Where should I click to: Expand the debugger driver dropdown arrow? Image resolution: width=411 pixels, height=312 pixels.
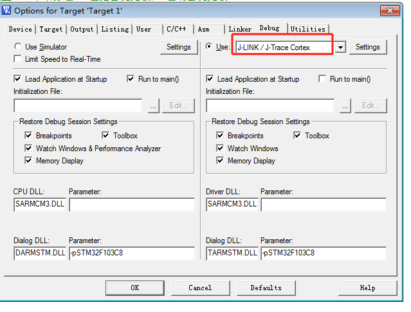point(340,48)
